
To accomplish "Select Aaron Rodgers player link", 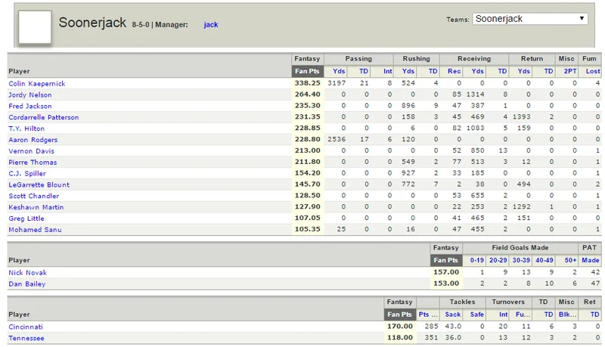I will tap(33, 140).
